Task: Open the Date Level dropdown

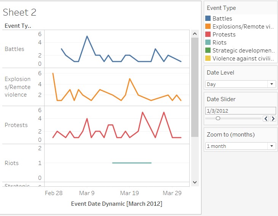Action: [x=240, y=84]
